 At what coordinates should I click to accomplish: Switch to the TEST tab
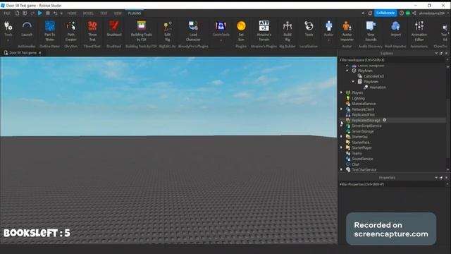click(x=104, y=13)
